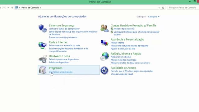Viewport: 199px width, 112px height.
Task: Minimize the Painel de Controle window
Action: coord(190,1)
